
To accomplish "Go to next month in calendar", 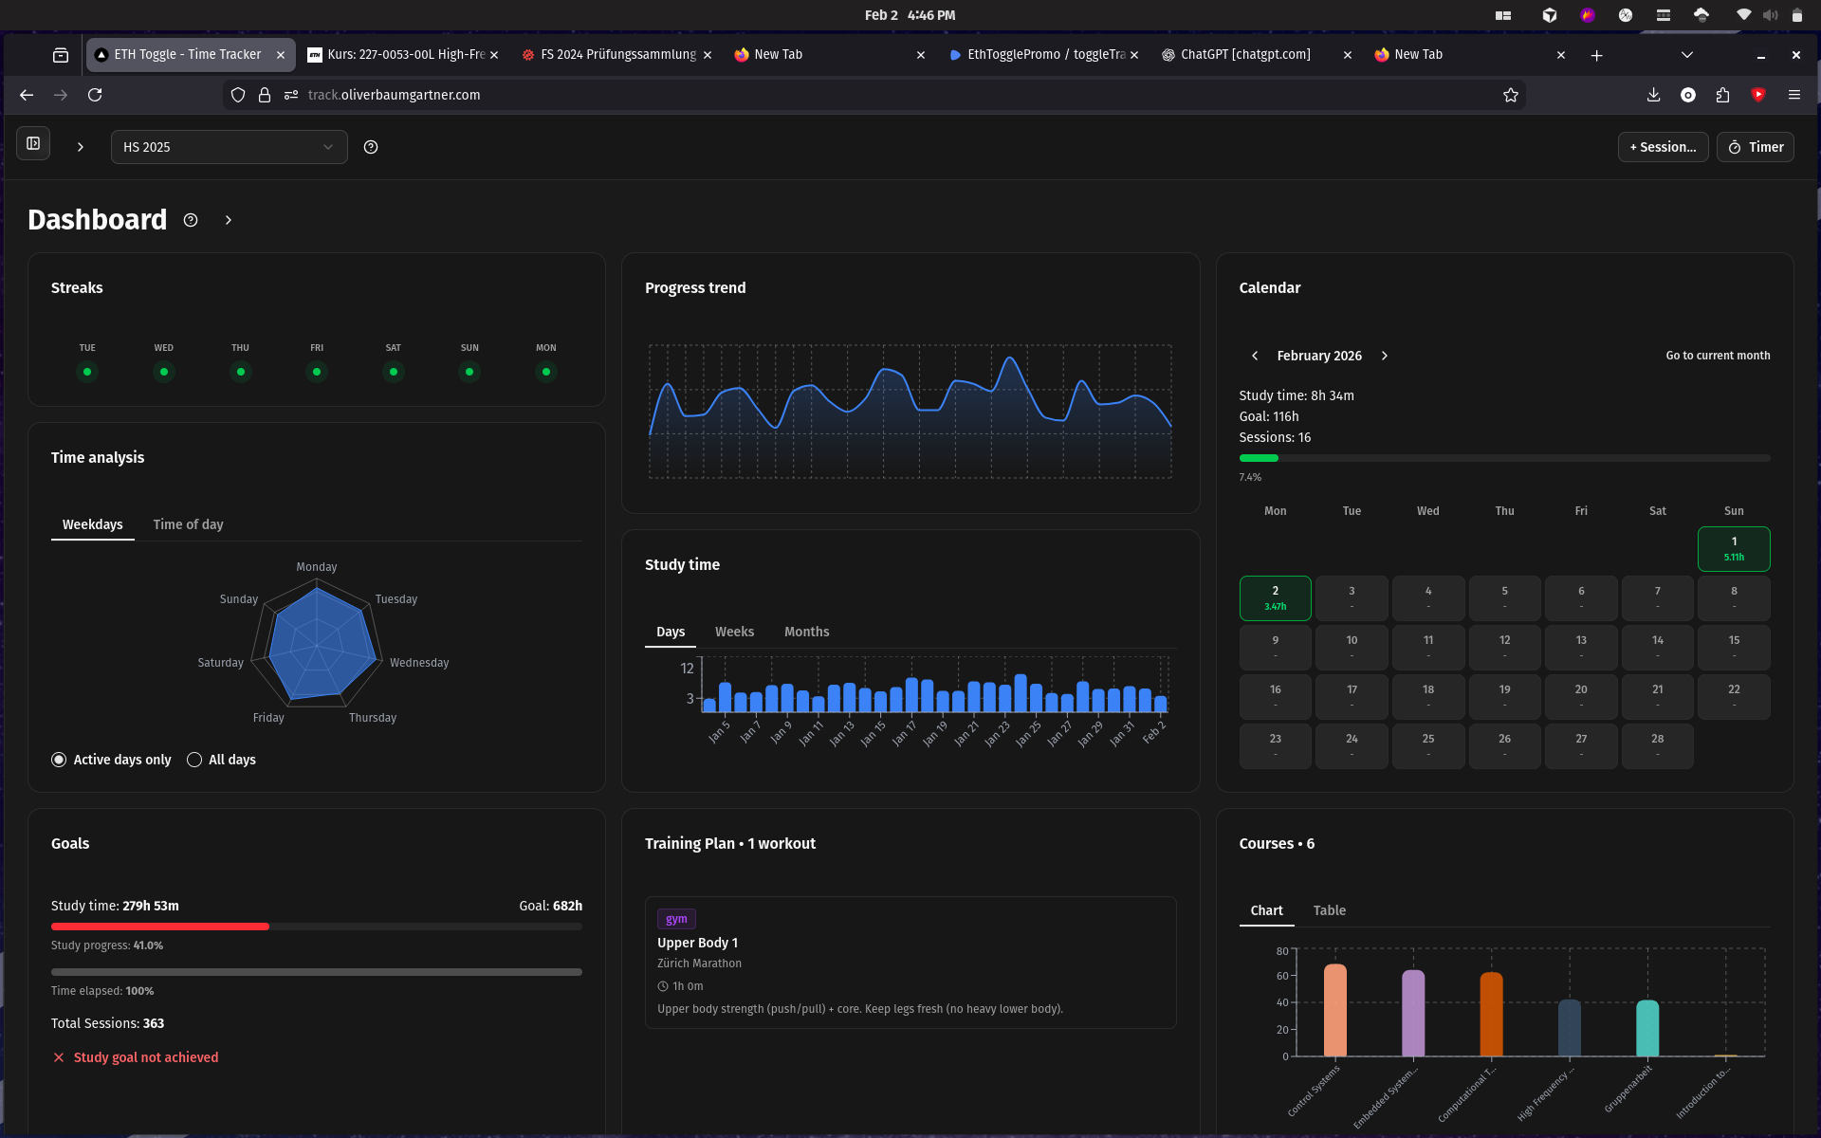I will 1385,356.
